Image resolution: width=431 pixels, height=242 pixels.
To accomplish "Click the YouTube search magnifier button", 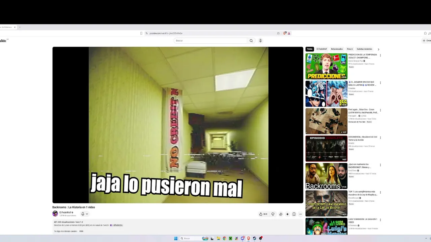I will (x=251, y=41).
